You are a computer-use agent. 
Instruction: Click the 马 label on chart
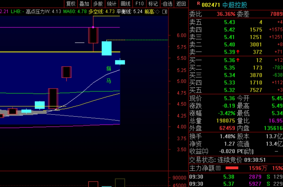109,81
